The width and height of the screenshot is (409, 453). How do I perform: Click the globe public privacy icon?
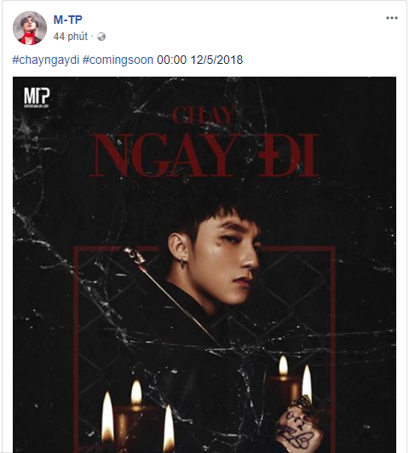pyautogui.click(x=101, y=37)
